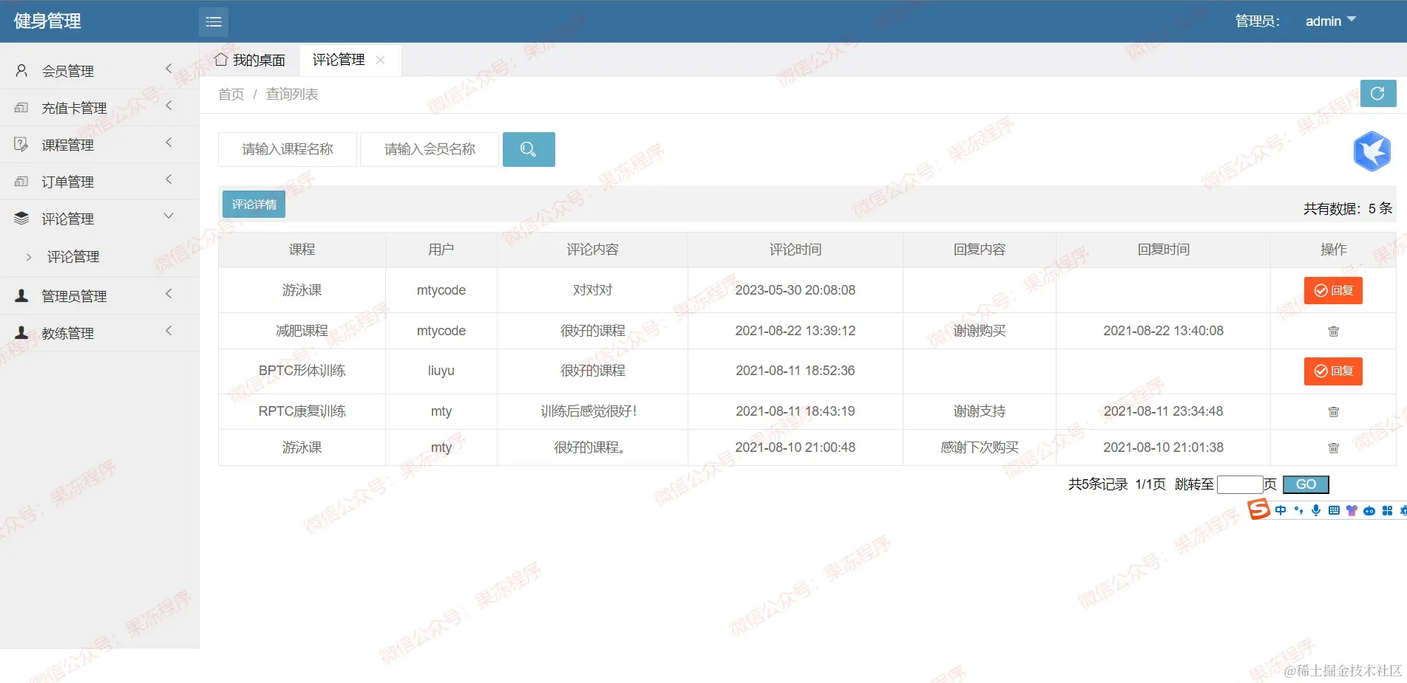
Task: Toggle the sidebar hamburger menu button
Action: tap(214, 22)
